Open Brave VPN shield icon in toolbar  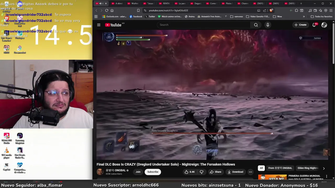[x=326, y=10]
